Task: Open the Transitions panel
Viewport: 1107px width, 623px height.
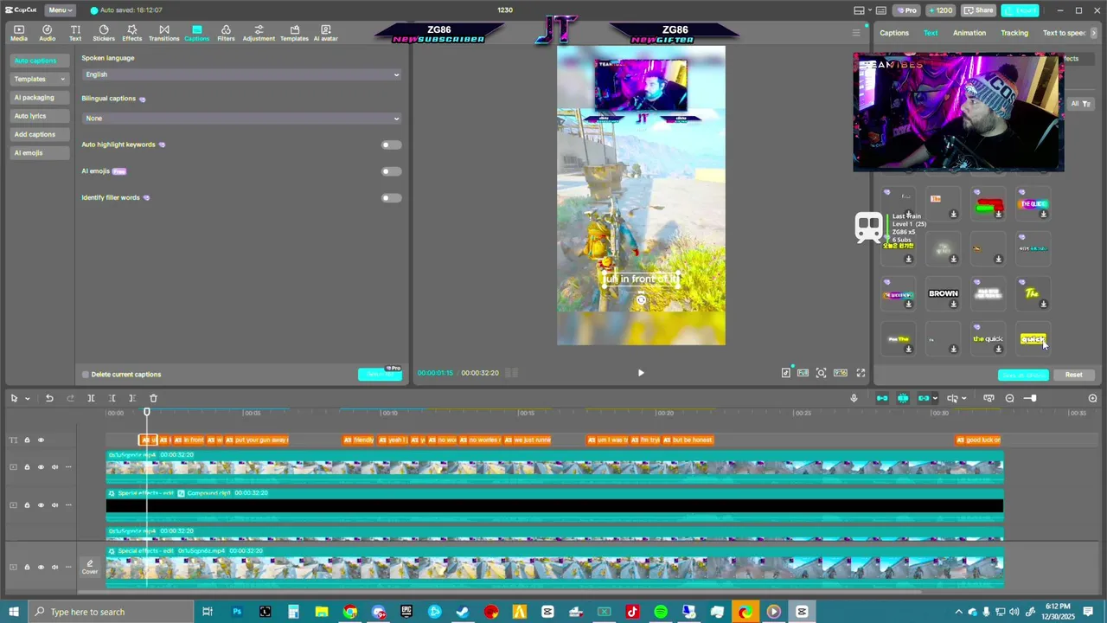Action: point(164,33)
